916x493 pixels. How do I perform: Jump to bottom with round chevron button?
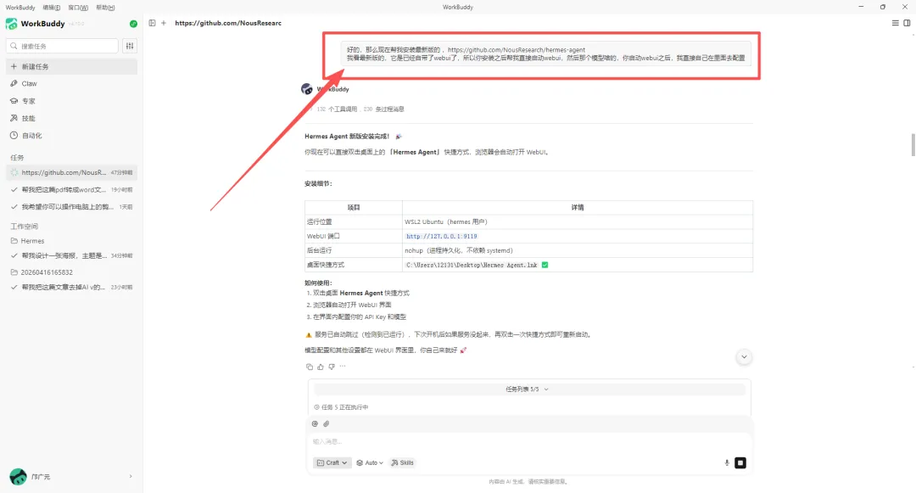pyautogui.click(x=744, y=356)
